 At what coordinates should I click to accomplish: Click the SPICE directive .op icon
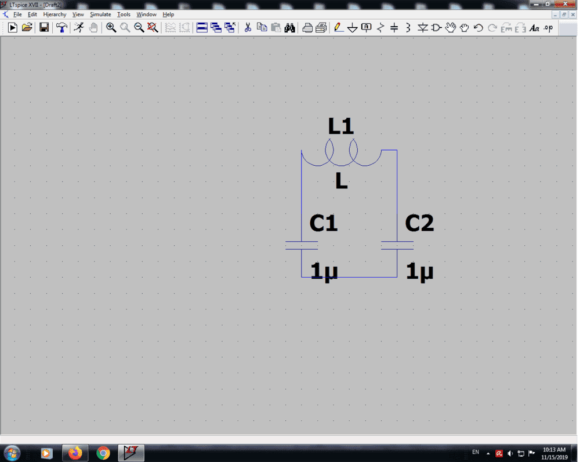pyautogui.click(x=548, y=27)
